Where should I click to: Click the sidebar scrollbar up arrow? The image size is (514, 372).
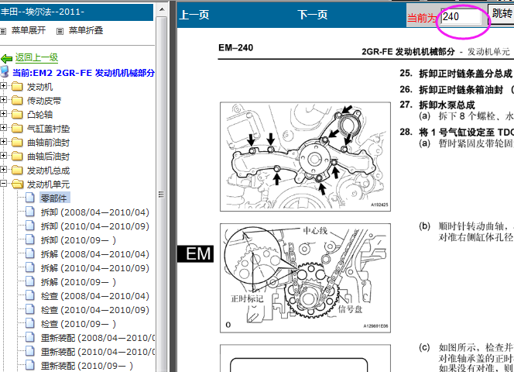[162, 9]
